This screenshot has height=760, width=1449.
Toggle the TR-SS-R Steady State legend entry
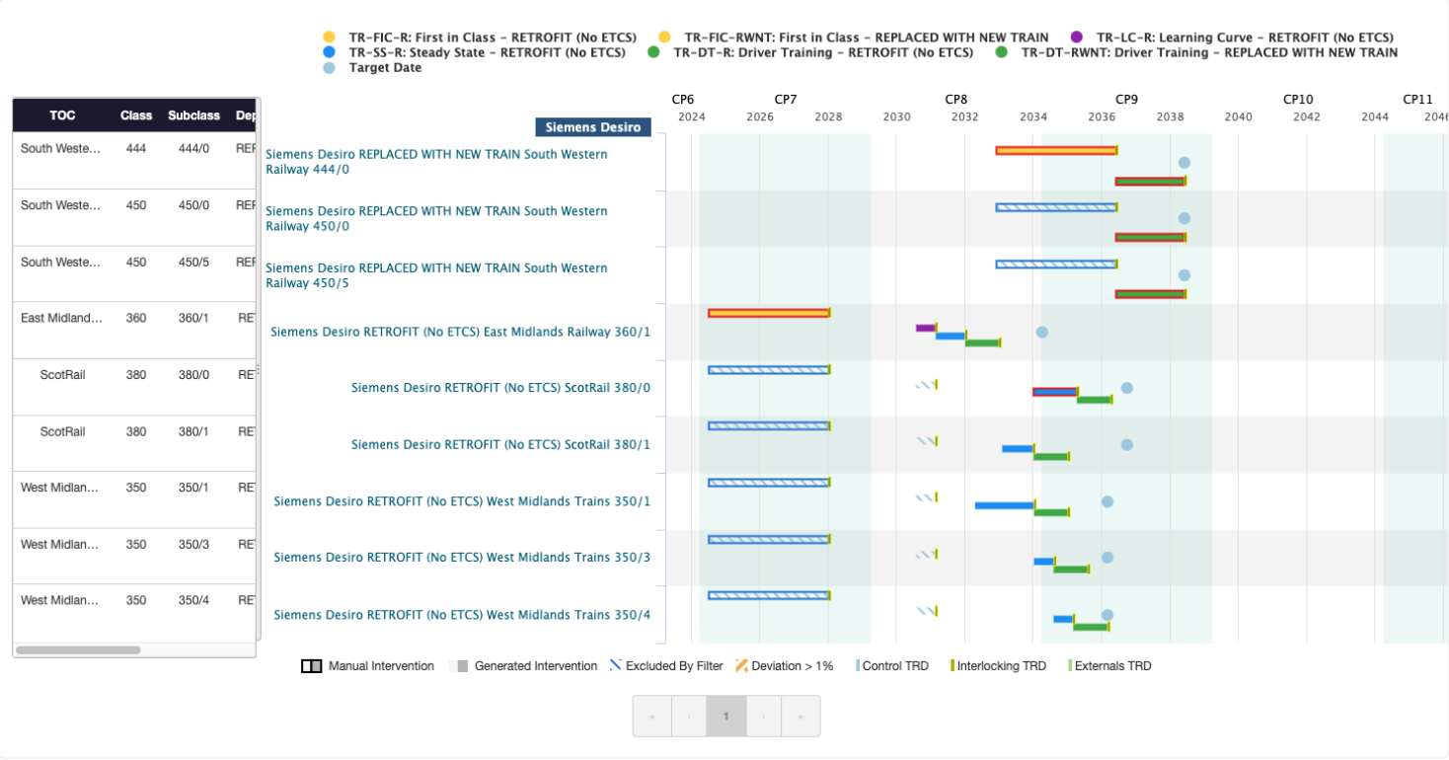[329, 52]
